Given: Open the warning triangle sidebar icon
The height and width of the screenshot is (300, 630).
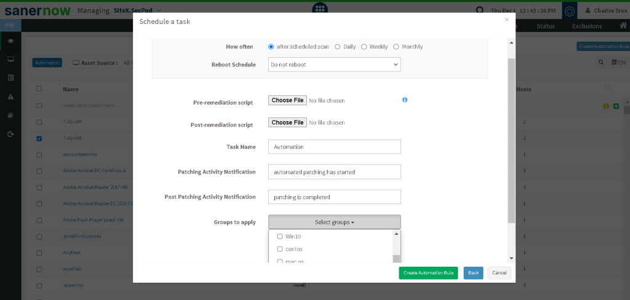Looking at the screenshot, I should click(11, 97).
